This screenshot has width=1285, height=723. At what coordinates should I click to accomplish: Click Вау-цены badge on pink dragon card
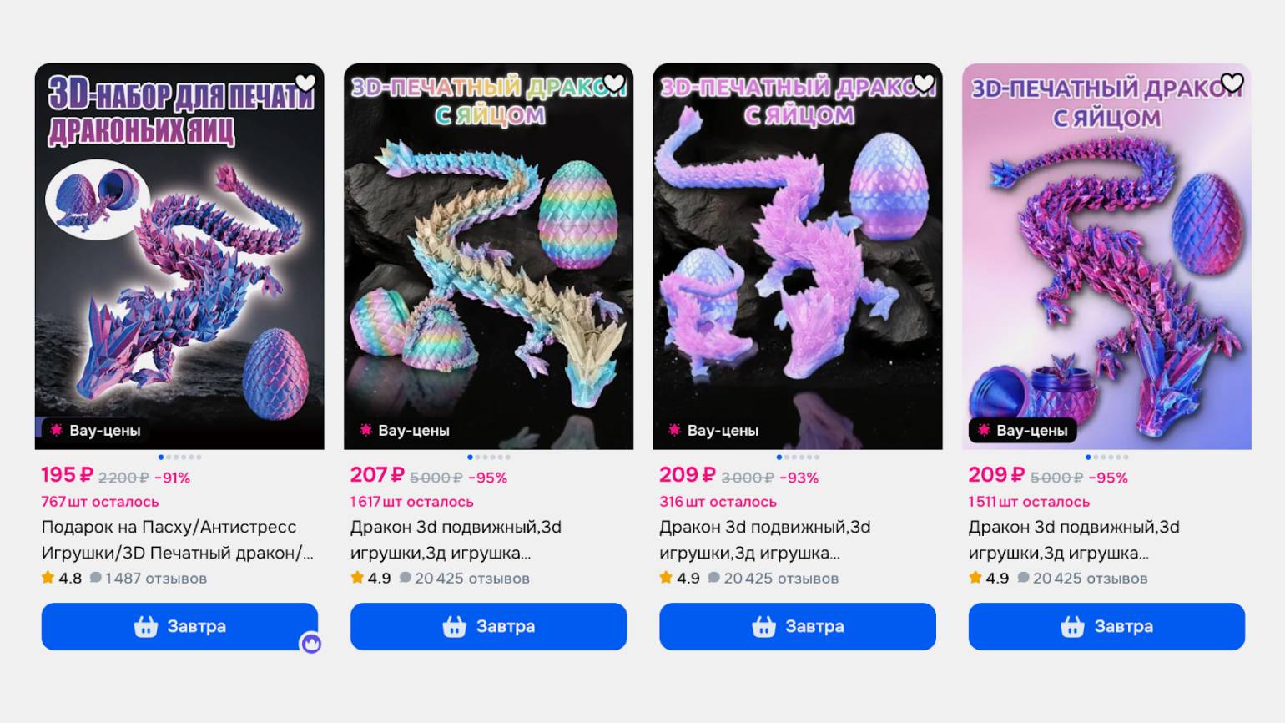click(x=713, y=431)
